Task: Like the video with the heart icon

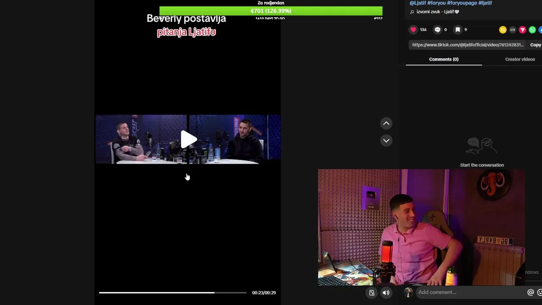Action: pos(413,30)
